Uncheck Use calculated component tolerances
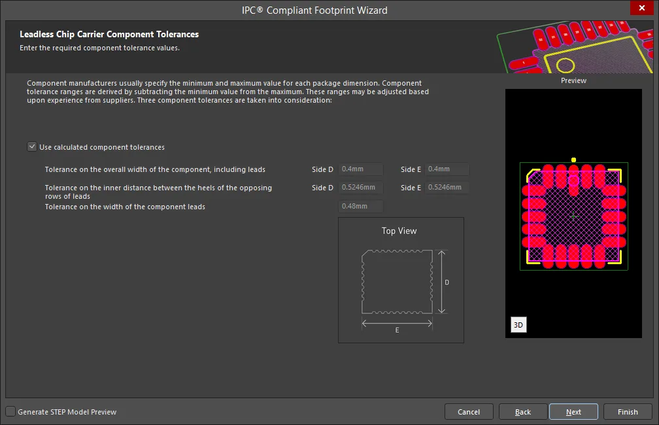This screenshot has height=425, width=659. [x=32, y=146]
